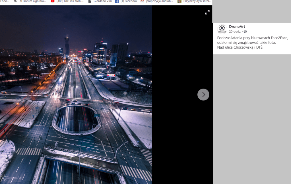
Task: Click the gray backdrop below the post panel
Action: [x=252, y=119]
